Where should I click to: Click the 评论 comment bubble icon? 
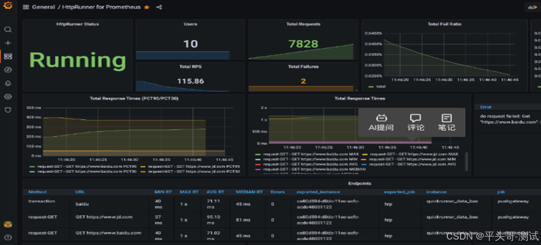[x=415, y=118]
